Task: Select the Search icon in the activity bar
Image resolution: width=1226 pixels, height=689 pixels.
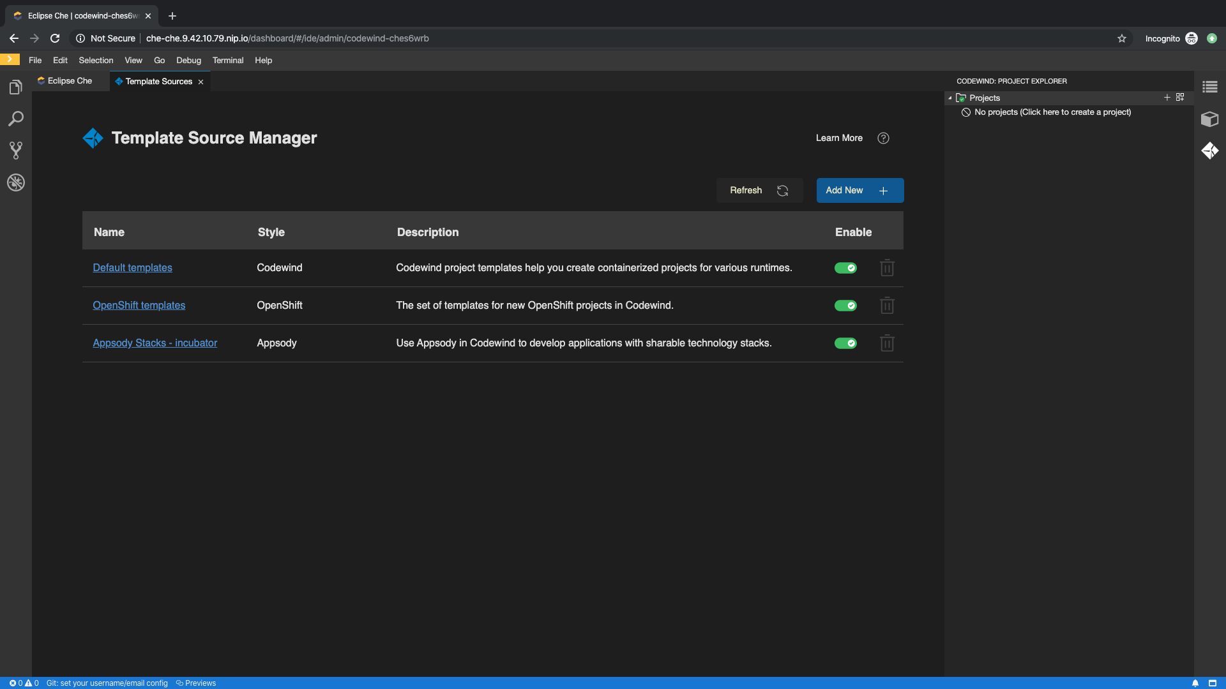Action: click(15, 119)
